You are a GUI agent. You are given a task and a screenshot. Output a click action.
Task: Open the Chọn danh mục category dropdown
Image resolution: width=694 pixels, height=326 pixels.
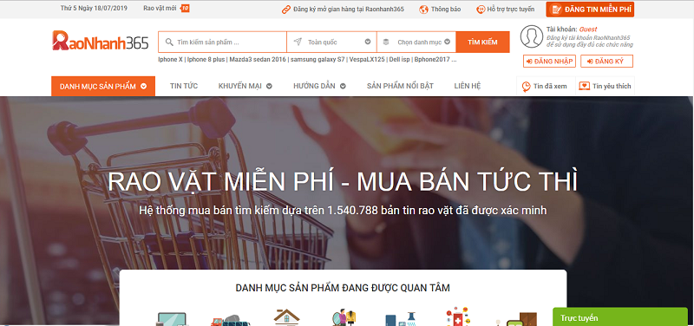pos(416,42)
